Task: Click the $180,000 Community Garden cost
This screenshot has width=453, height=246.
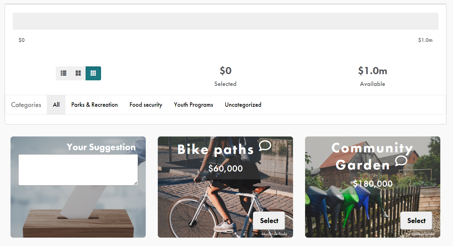Action: tap(373, 184)
